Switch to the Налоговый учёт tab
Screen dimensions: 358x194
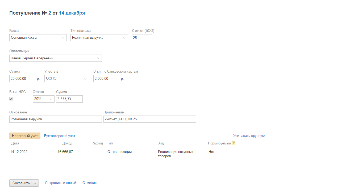[x=25, y=136]
